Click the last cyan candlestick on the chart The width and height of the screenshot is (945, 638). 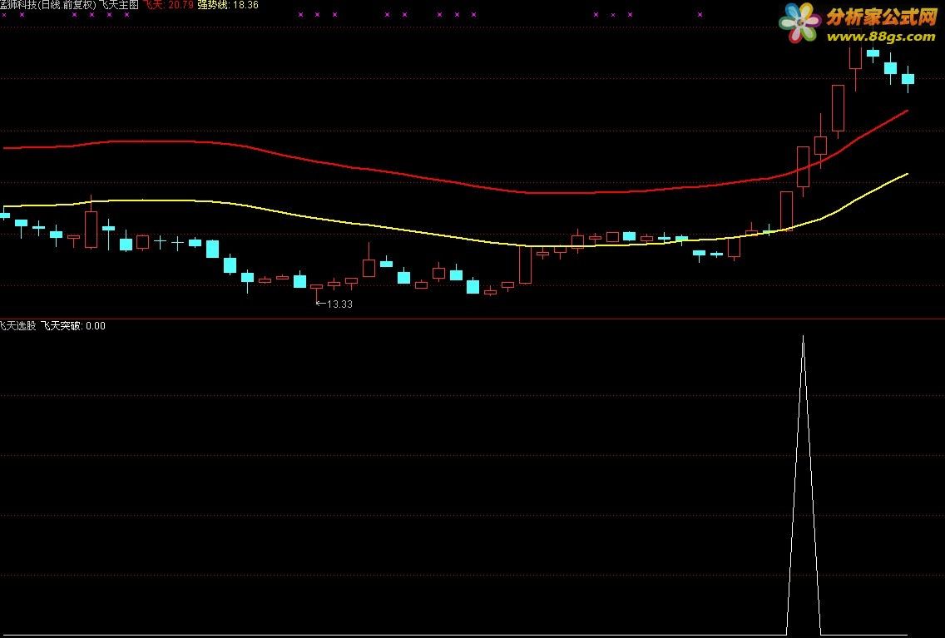[908, 79]
